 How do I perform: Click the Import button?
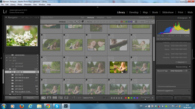click(x=13, y=98)
